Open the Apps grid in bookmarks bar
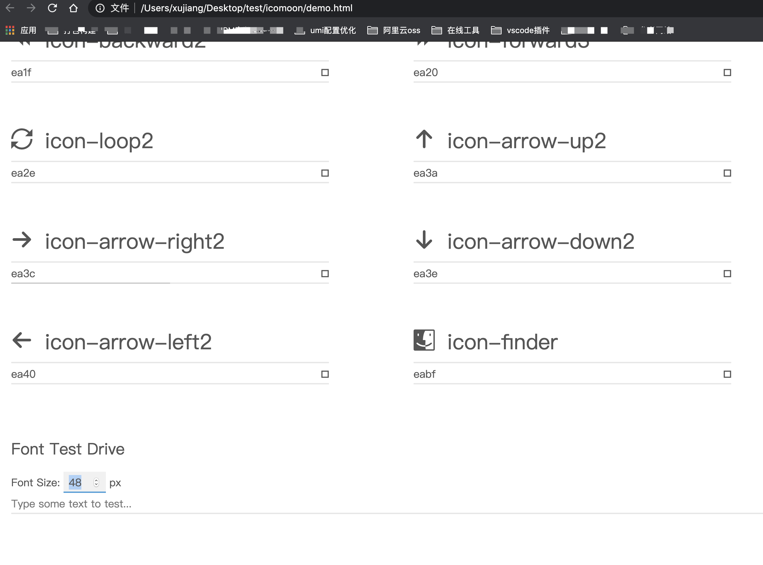The width and height of the screenshot is (763, 565). tap(10, 30)
